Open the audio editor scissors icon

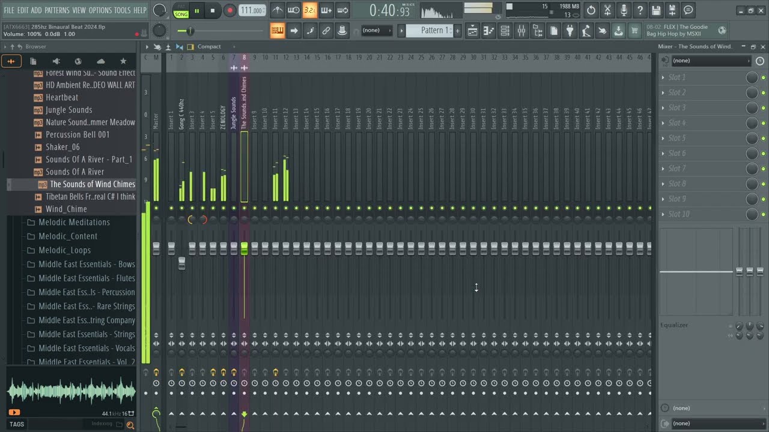click(x=607, y=10)
